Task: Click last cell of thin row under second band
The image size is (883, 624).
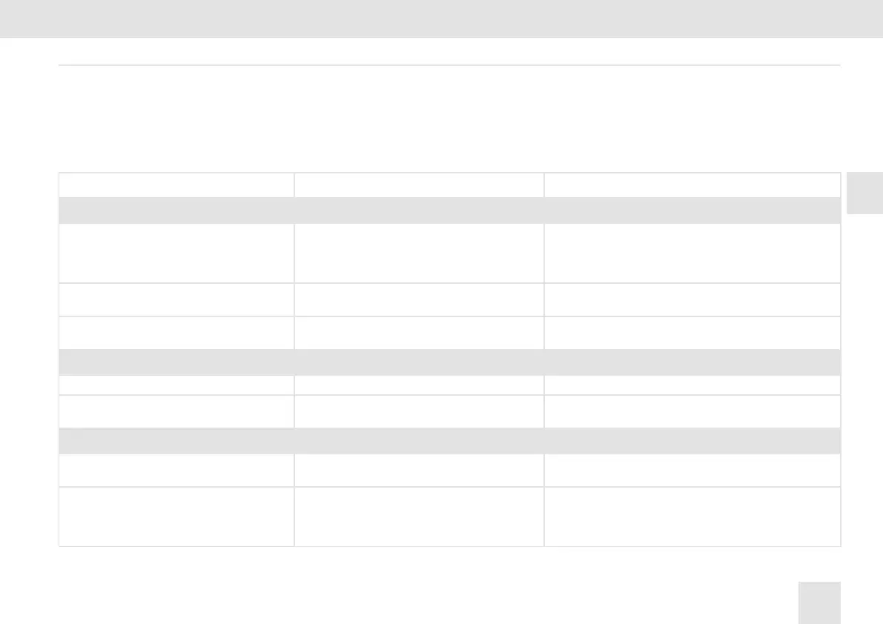Action: 692,385
